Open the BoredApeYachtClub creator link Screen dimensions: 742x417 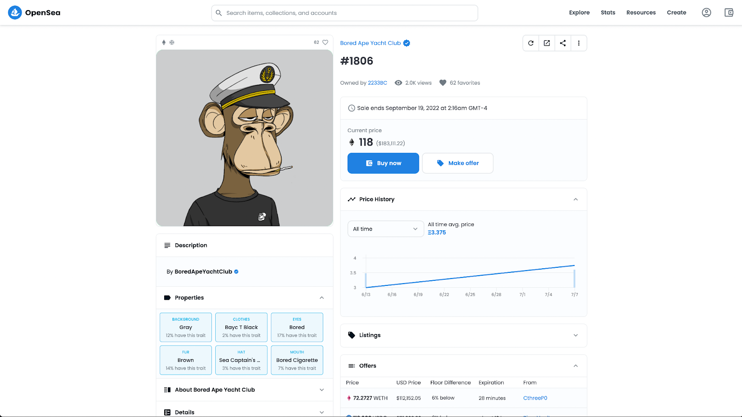coord(203,272)
